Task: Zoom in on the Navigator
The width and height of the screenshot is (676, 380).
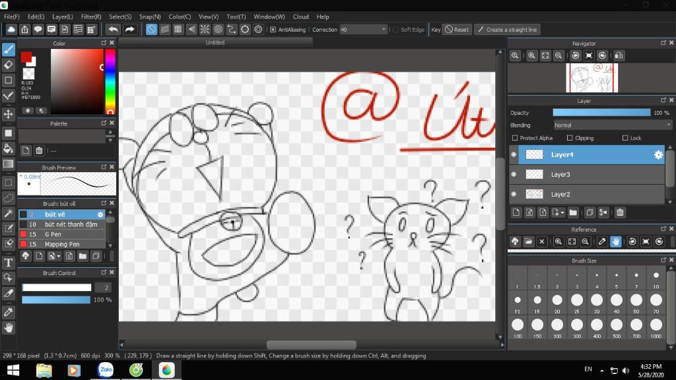Action: point(531,55)
